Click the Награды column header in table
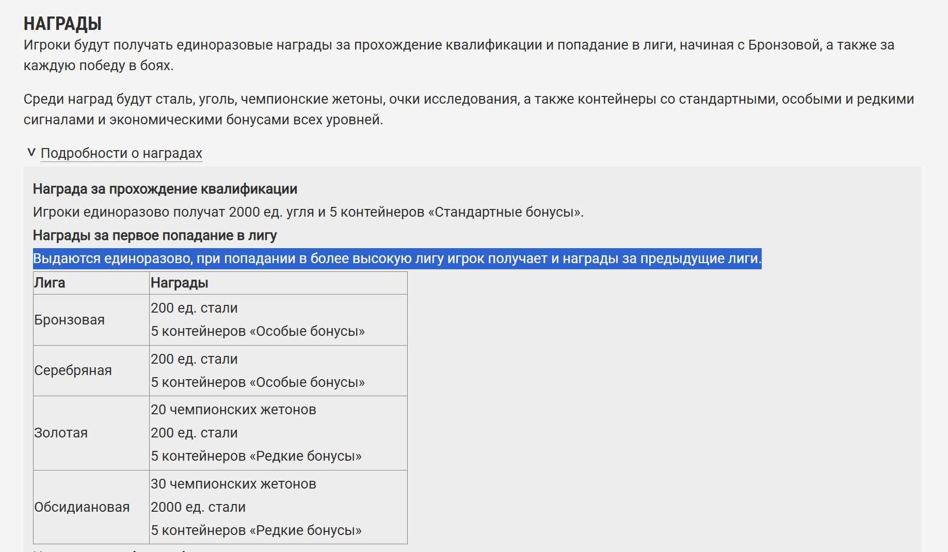 (x=179, y=283)
